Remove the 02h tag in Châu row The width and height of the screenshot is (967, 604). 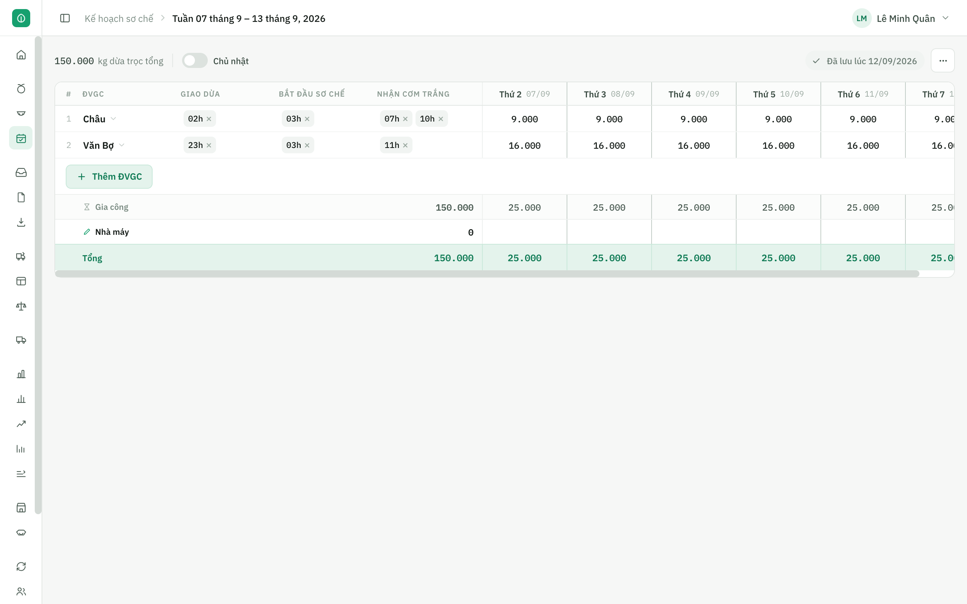click(x=209, y=119)
